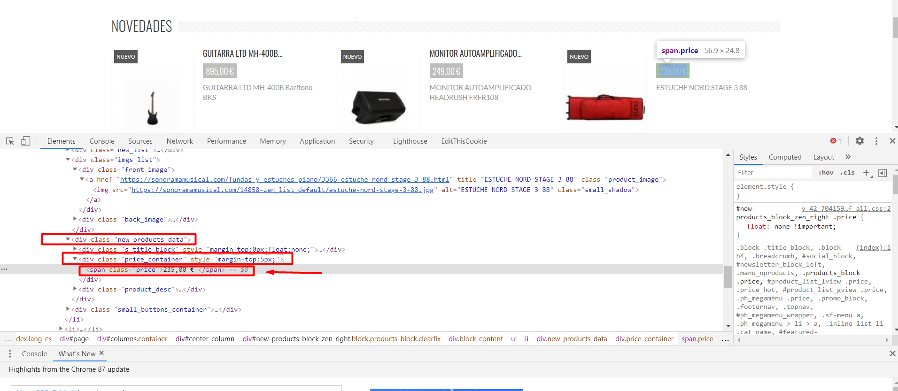Open the error count badge

836,141
